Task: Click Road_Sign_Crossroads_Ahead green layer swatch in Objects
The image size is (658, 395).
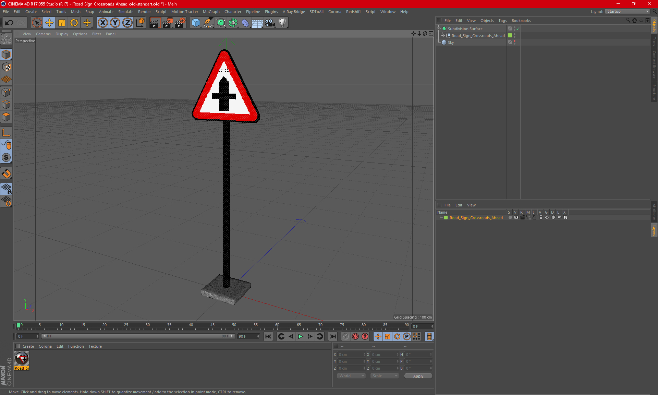Action: [510, 36]
